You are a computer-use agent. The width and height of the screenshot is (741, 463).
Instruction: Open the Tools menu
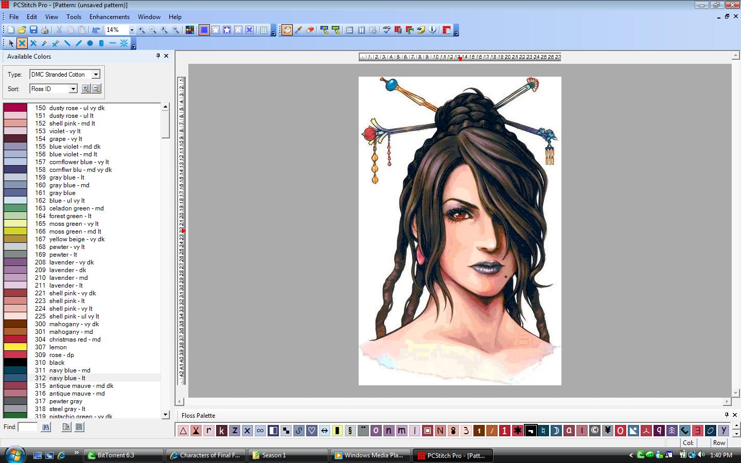[74, 16]
